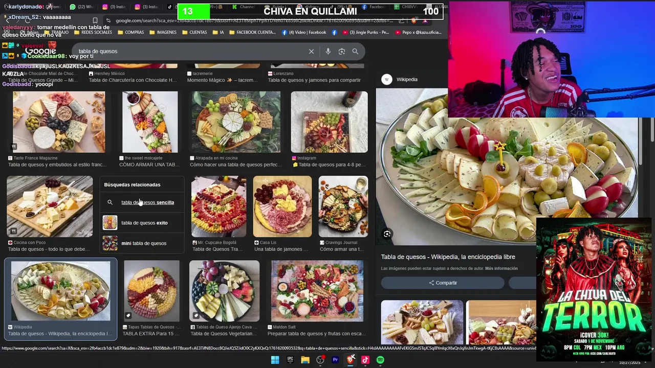This screenshot has height=368, width=655.
Task: Open 'Más información' copyright link
Action: (501, 268)
